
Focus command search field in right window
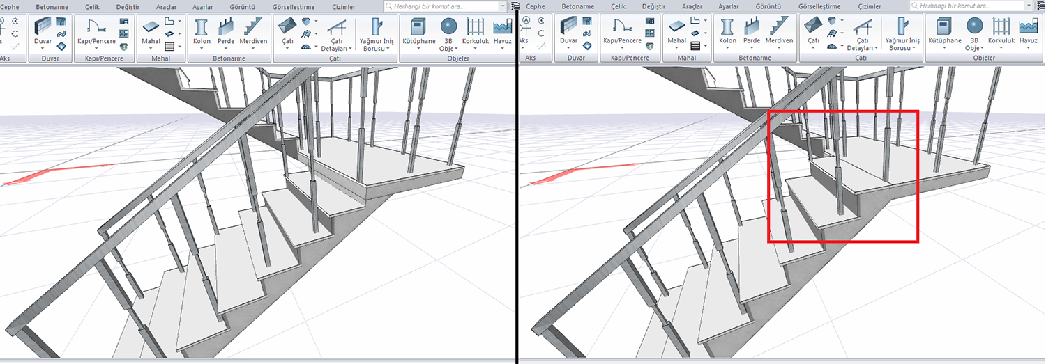click(x=971, y=6)
